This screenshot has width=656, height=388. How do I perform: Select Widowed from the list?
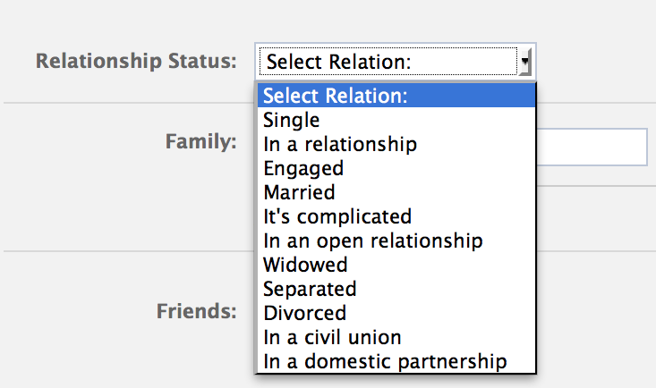click(x=305, y=265)
